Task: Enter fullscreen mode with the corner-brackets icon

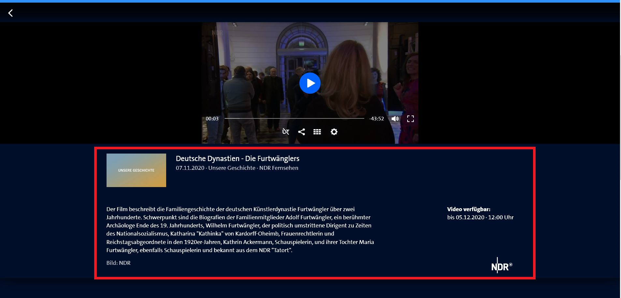Action: (x=411, y=119)
